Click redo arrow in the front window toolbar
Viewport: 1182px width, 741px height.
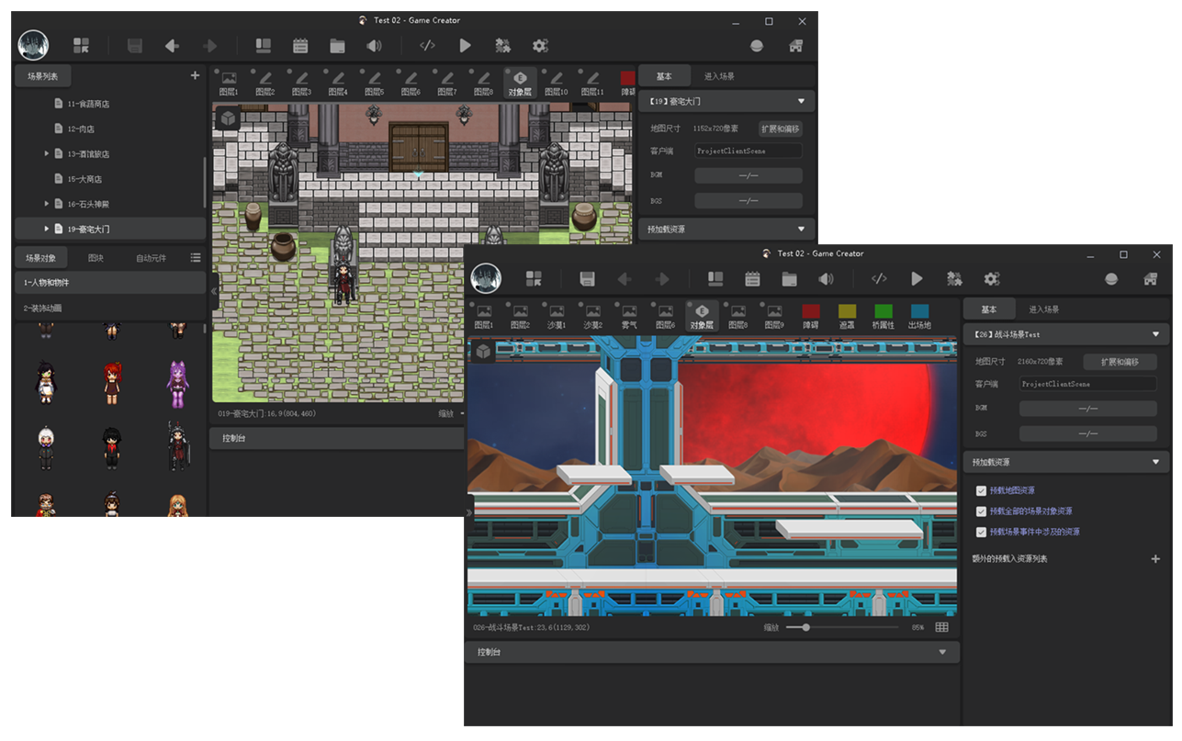[x=661, y=278]
